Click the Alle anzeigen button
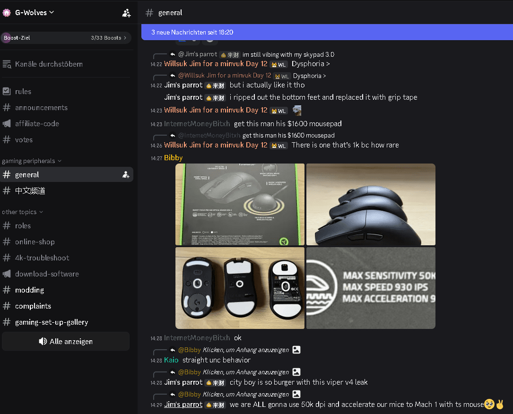The width and height of the screenshot is (513, 414). tap(66, 341)
